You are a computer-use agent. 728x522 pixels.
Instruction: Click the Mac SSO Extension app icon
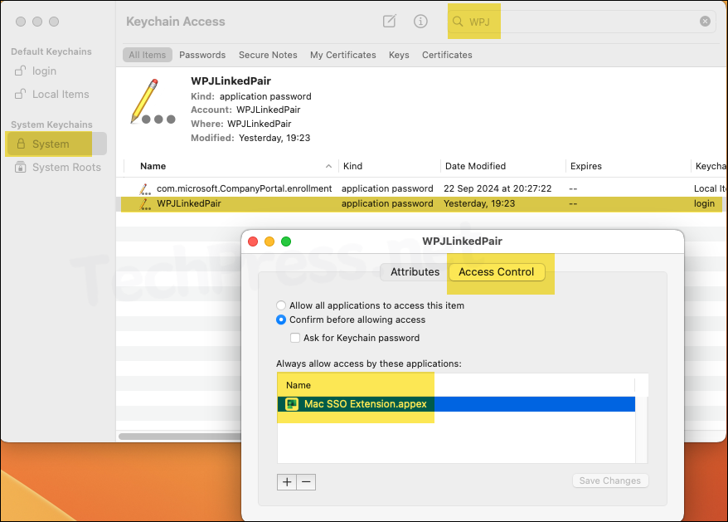click(x=292, y=404)
